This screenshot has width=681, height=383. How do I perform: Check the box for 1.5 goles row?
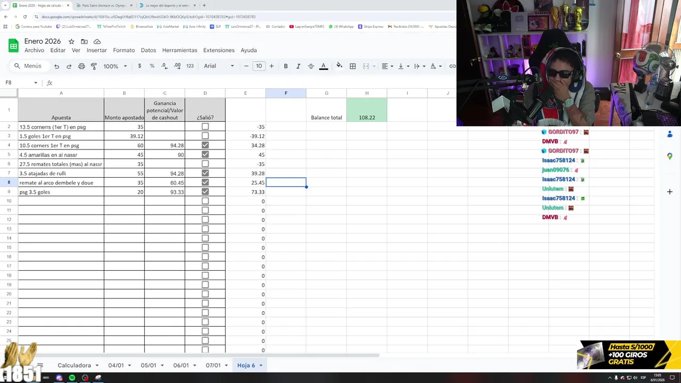(x=205, y=136)
